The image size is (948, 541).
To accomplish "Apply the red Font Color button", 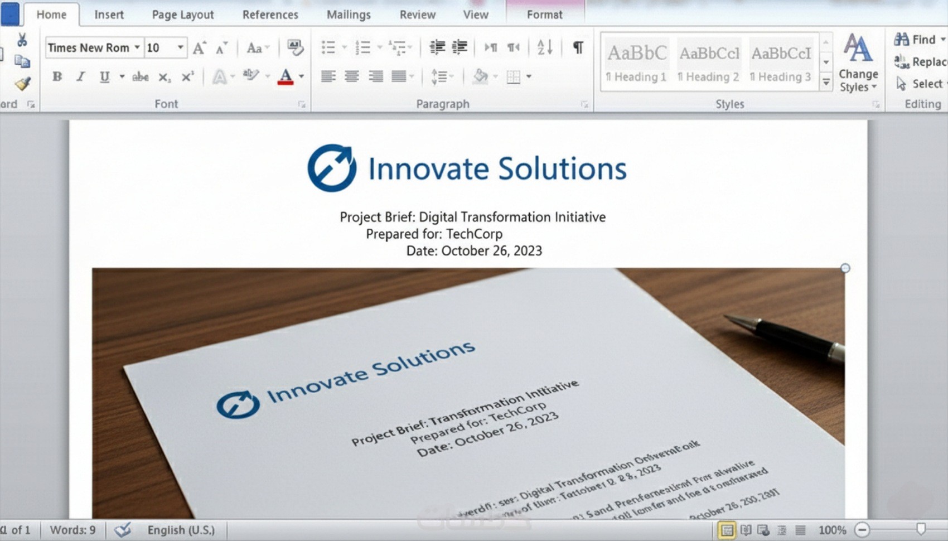I will tap(286, 76).
